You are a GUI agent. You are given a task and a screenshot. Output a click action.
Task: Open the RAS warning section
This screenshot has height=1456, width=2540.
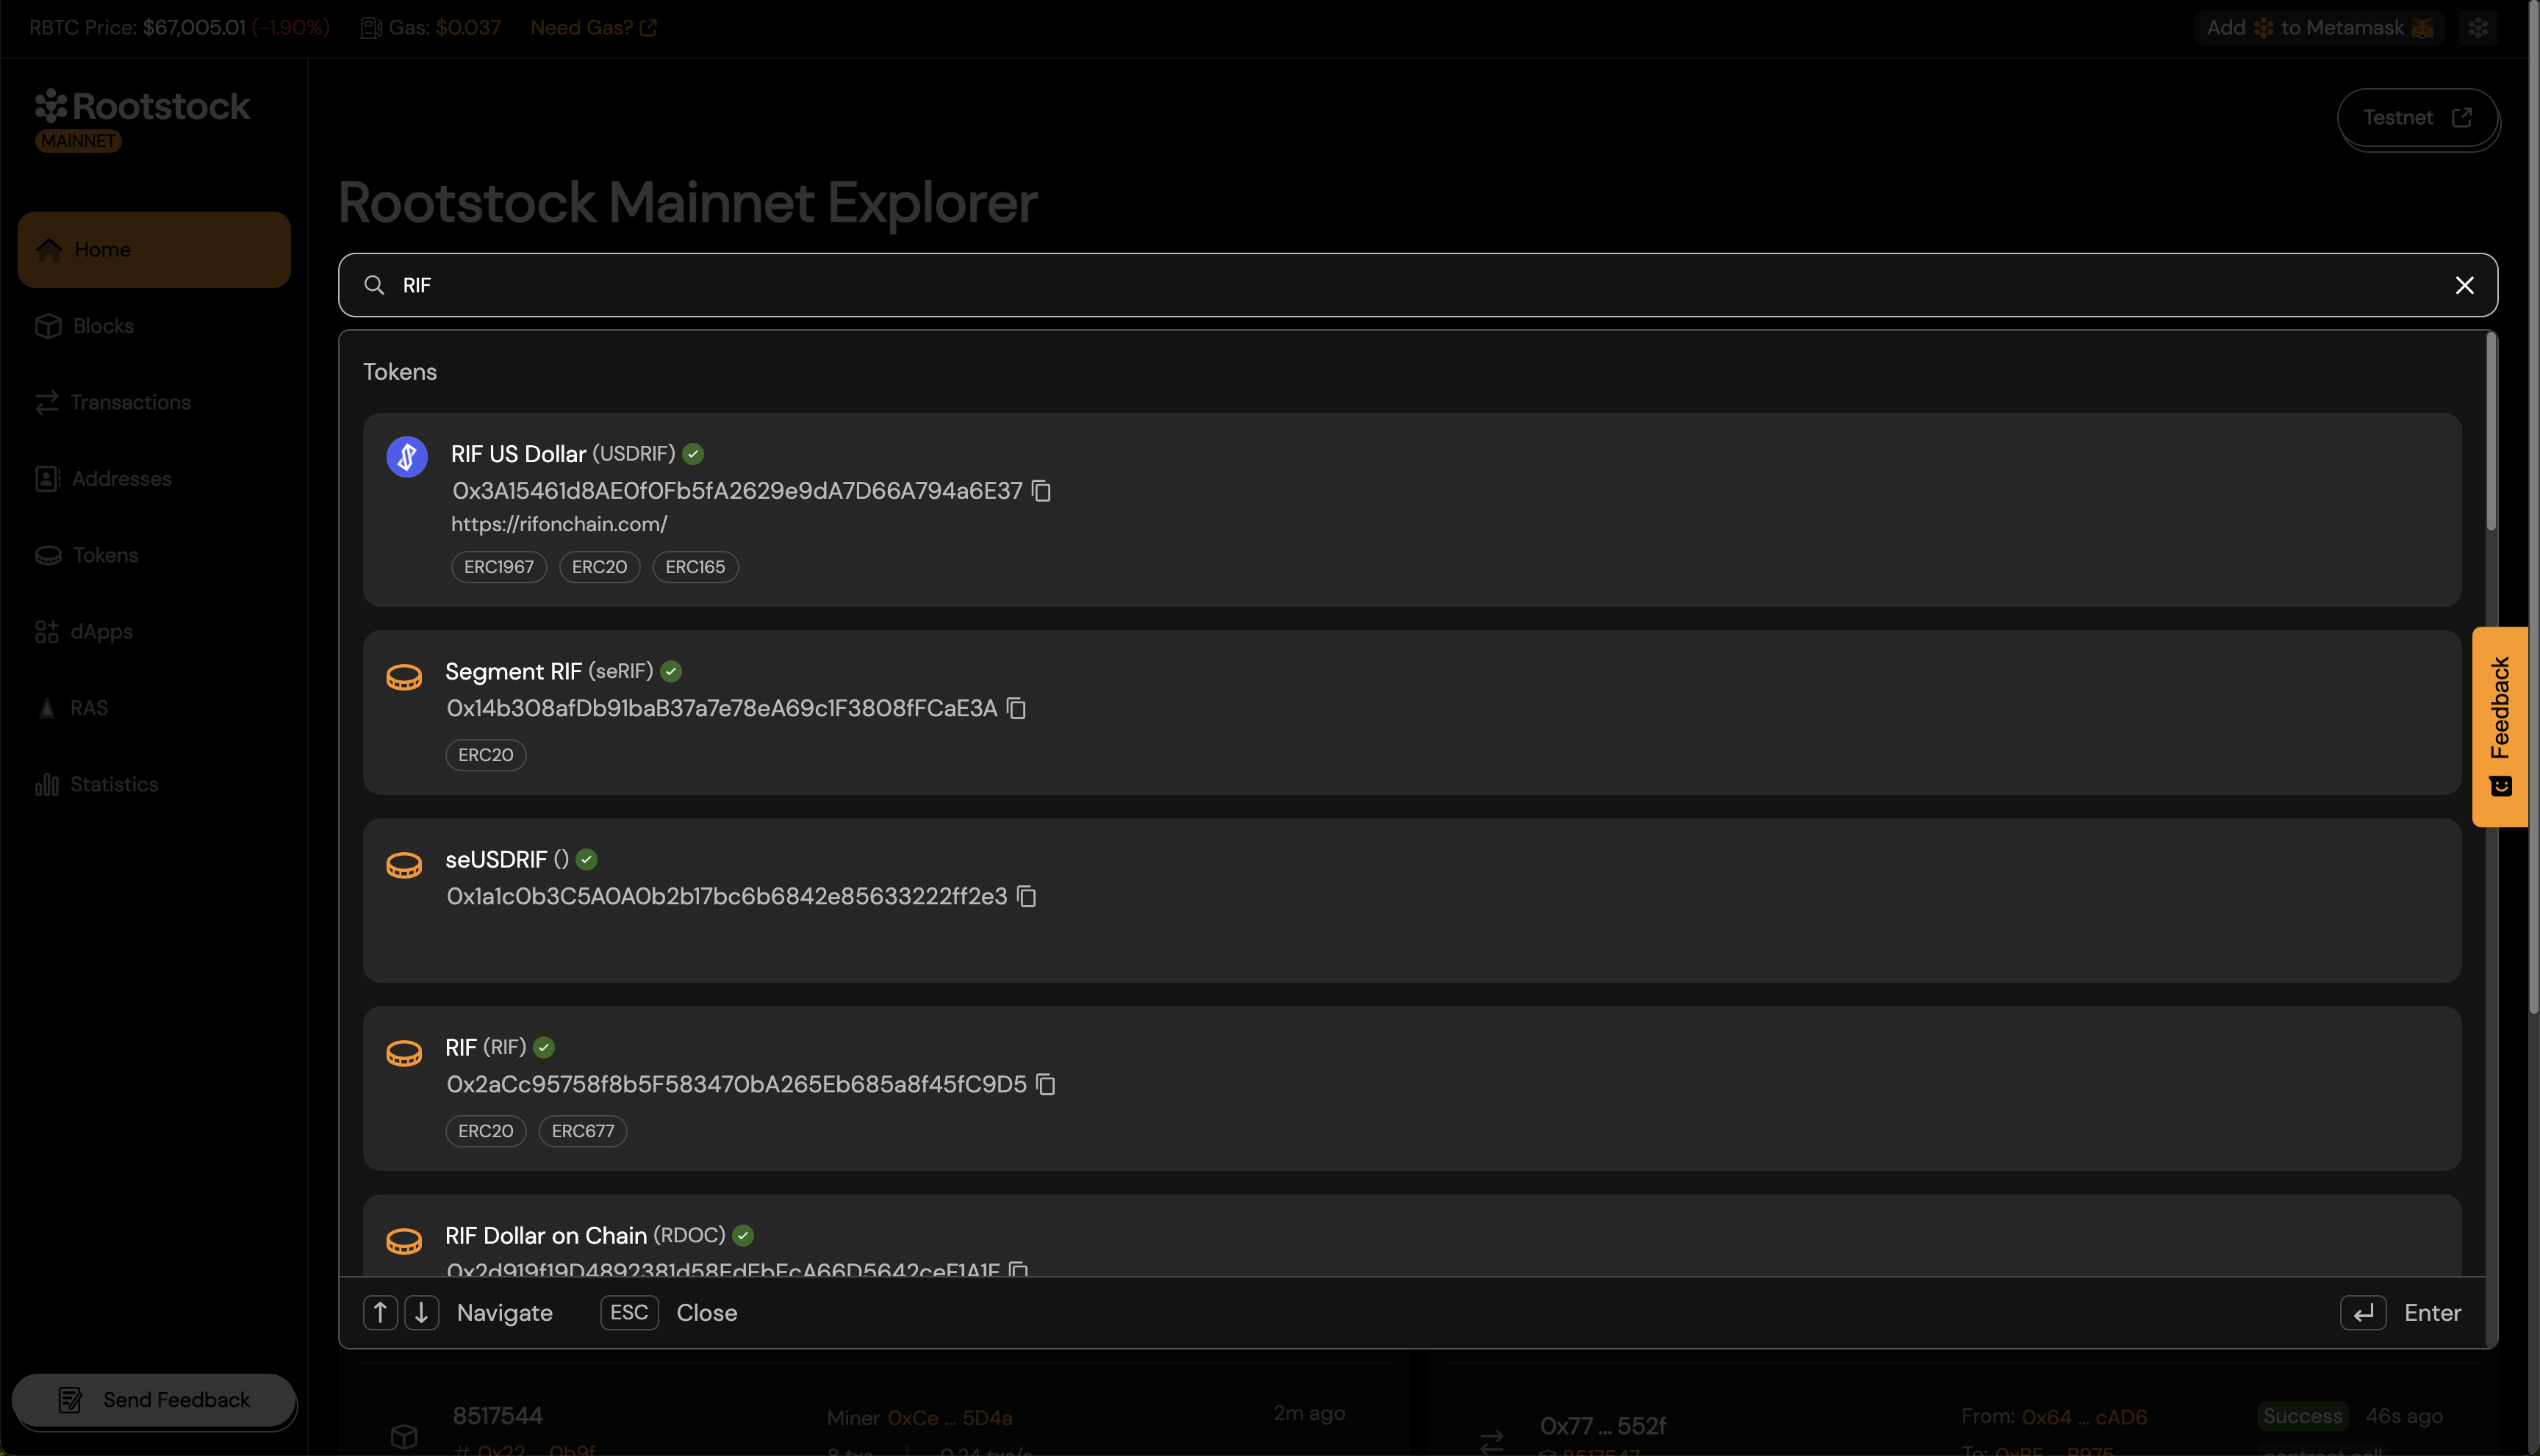click(x=88, y=707)
